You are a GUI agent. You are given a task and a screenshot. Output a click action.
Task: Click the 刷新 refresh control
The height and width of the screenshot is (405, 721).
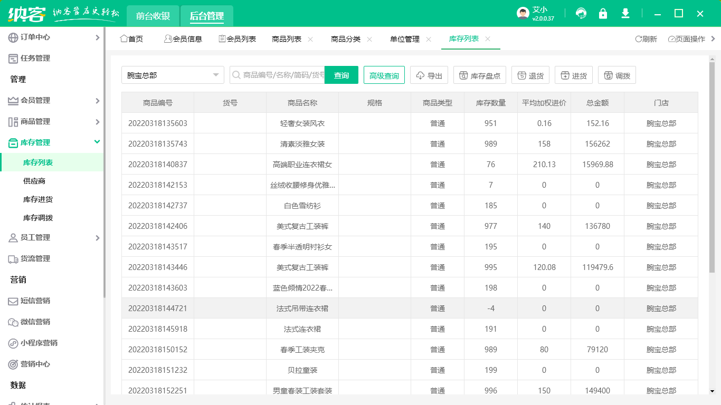[646, 38]
